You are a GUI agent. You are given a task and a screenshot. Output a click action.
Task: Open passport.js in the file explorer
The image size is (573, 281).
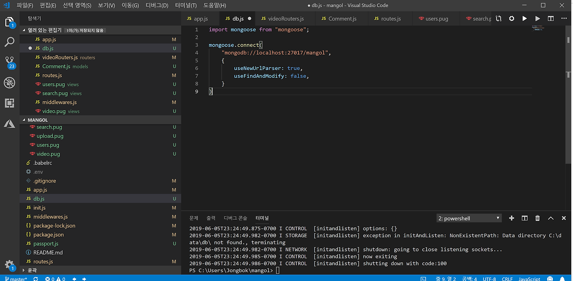[x=46, y=243]
